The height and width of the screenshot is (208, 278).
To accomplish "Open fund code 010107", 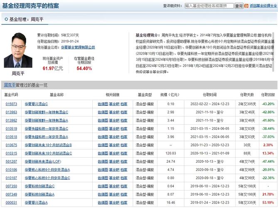I will pos(11,178).
